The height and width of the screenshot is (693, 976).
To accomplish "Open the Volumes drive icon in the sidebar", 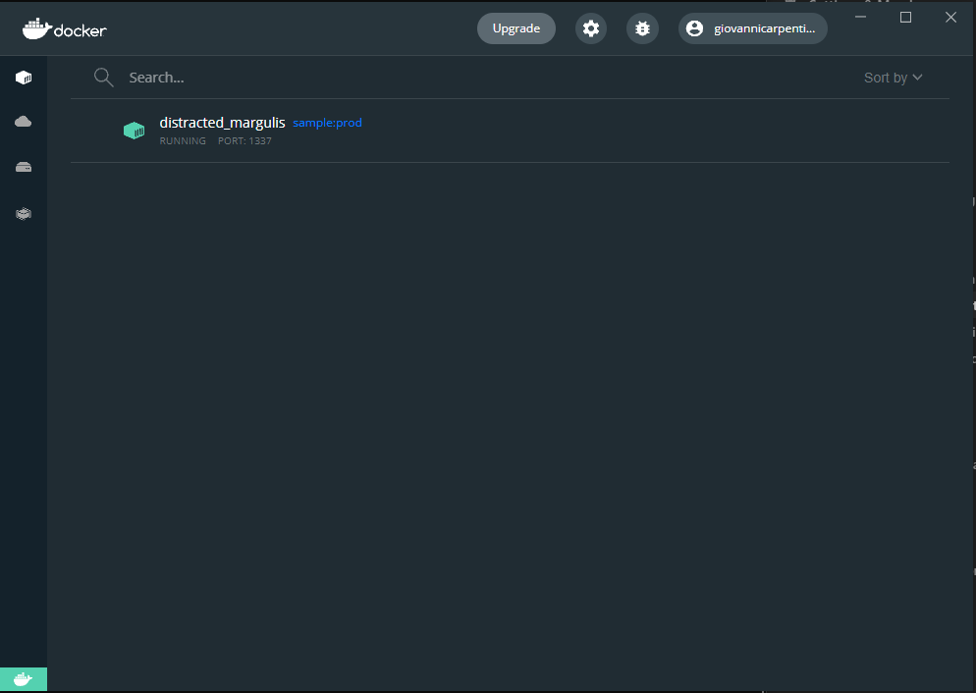I will click(x=24, y=167).
